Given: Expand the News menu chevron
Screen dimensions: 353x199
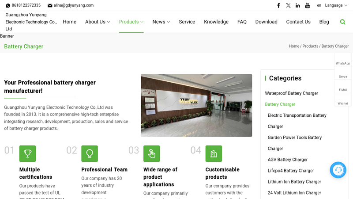Looking at the screenshot, I should pos(168,22).
